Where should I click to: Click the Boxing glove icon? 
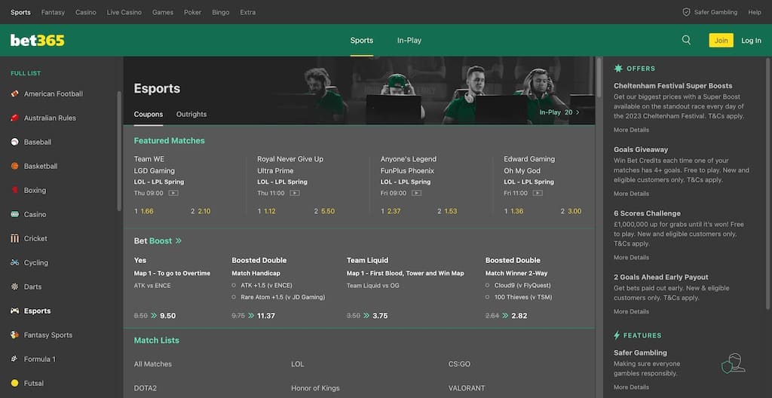pos(15,190)
